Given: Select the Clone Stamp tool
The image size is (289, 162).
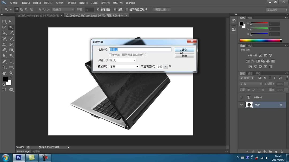Looking at the screenshot, I should (3, 45).
